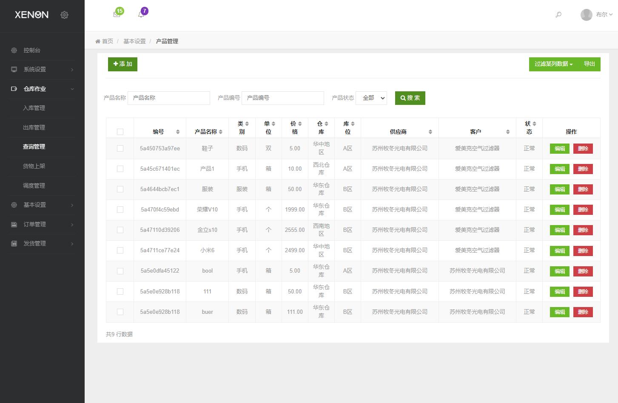This screenshot has height=403, width=618.
Task: Click the settings gear beside XENON logo
Action: point(64,15)
